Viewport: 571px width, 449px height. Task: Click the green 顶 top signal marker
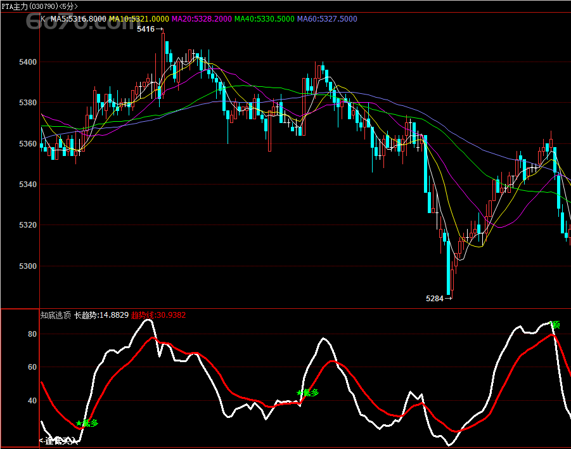(x=554, y=325)
